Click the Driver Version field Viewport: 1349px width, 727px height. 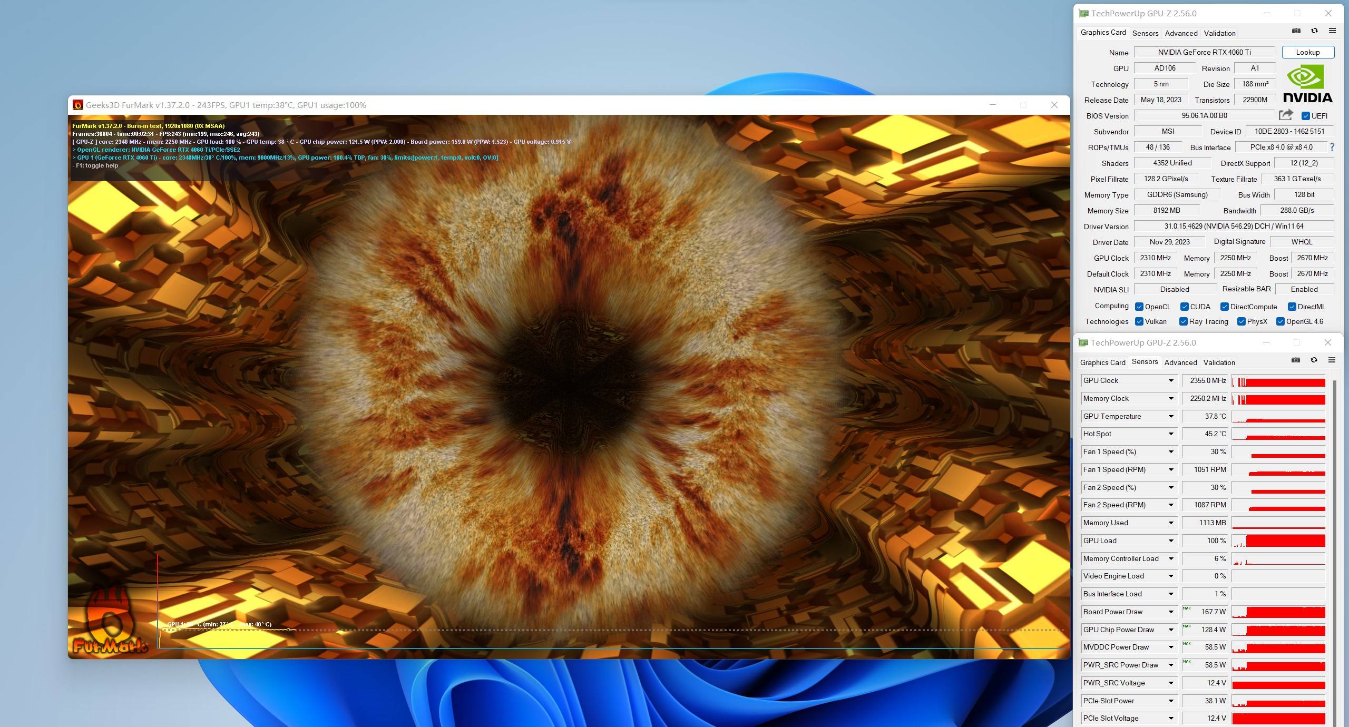pyautogui.click(x=1234, y=226)
